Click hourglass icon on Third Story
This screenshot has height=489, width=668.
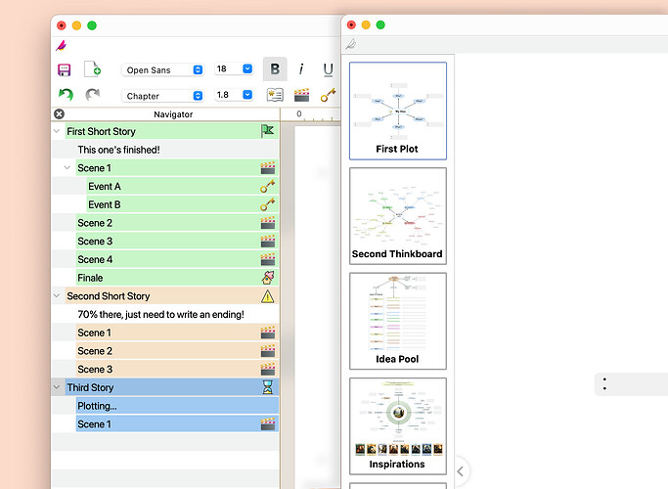pyautogui.click(x=268, y=387)
